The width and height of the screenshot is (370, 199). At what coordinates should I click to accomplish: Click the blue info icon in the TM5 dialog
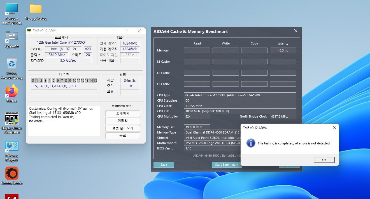pyautogui.click(x=251, y=143)
